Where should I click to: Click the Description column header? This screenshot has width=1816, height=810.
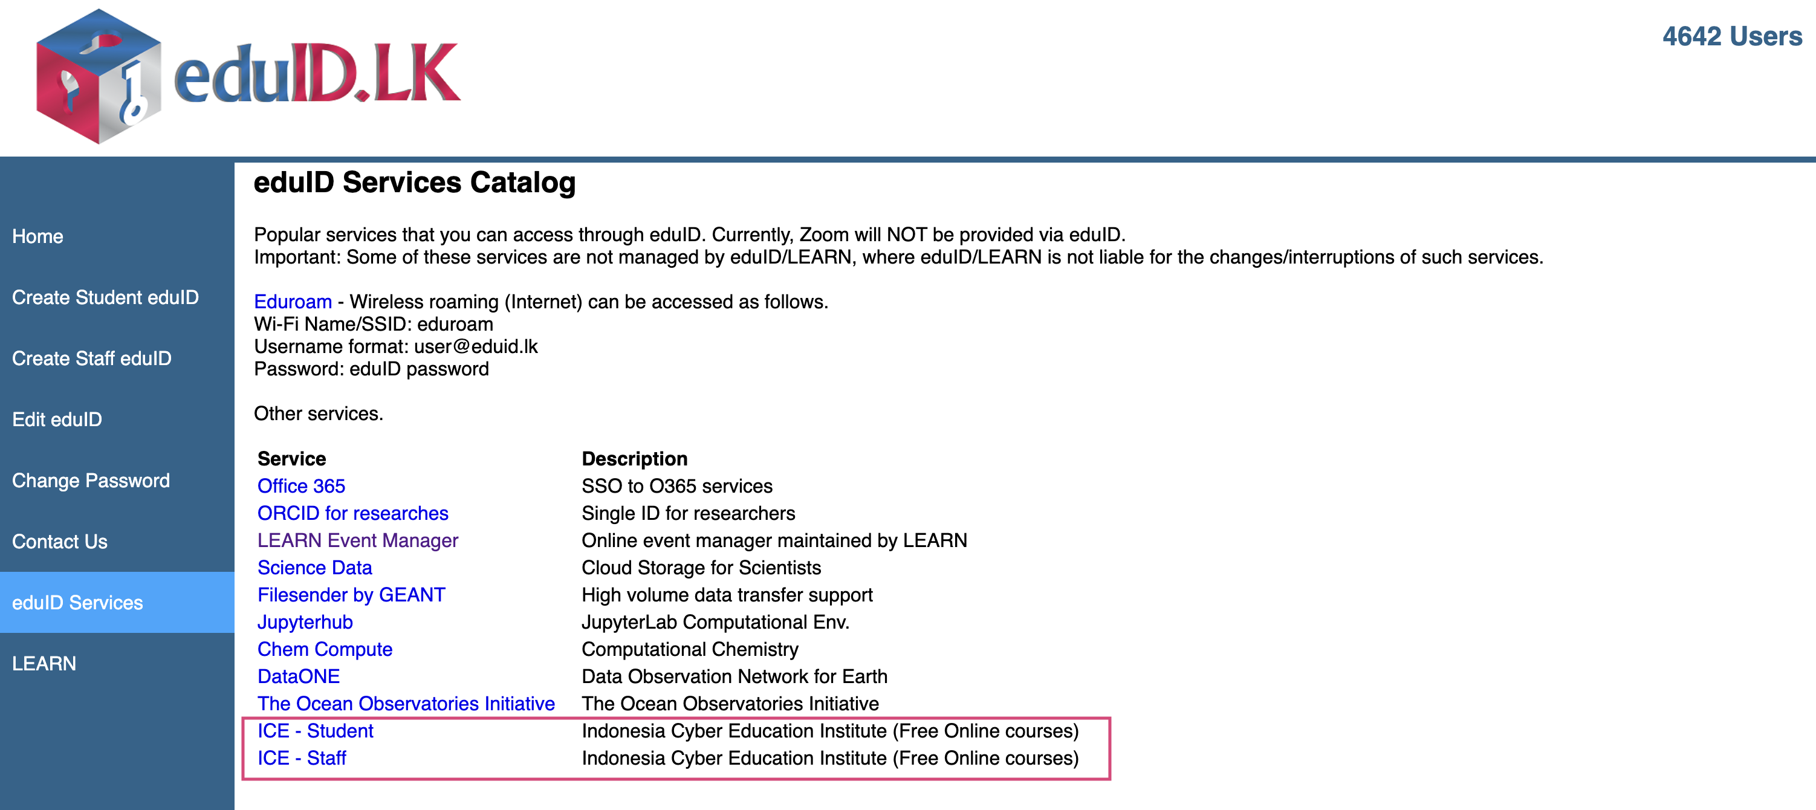[x=635, y=459]
